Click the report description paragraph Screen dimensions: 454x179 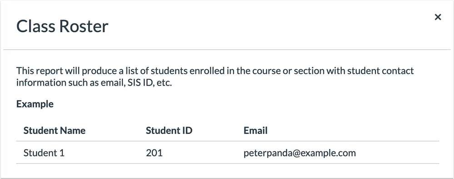tap(215, 77)
